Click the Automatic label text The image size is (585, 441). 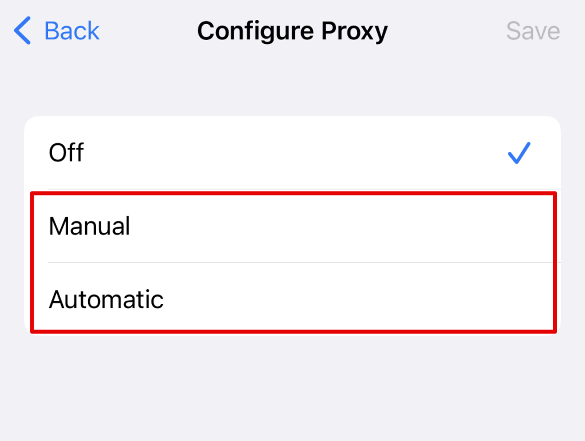coord(106,300)
